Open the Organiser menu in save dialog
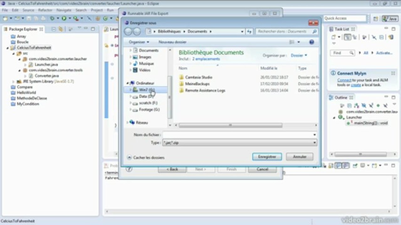The image size is (401, 225). (139, 42)
